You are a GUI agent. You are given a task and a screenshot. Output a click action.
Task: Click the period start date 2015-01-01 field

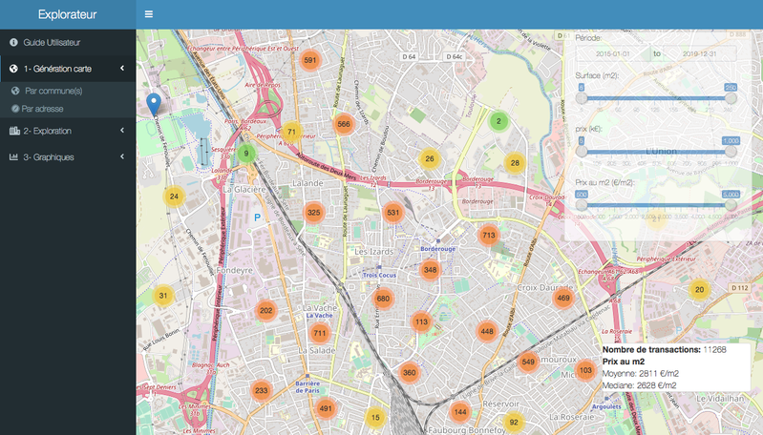(x=613, y=54)
